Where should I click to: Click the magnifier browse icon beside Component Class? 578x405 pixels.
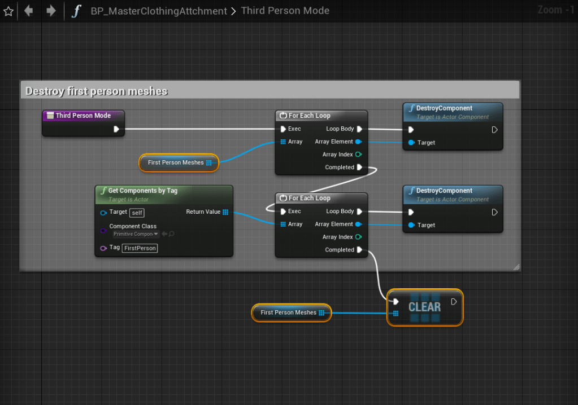click(171, 234)
